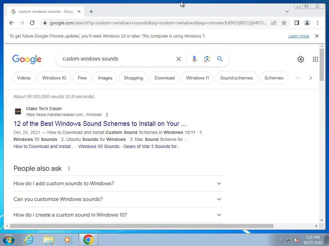The height and width of the screenshot is (246, 329).
Task: Expand Can you customize Windows sounds question
Action: (118, 199)
